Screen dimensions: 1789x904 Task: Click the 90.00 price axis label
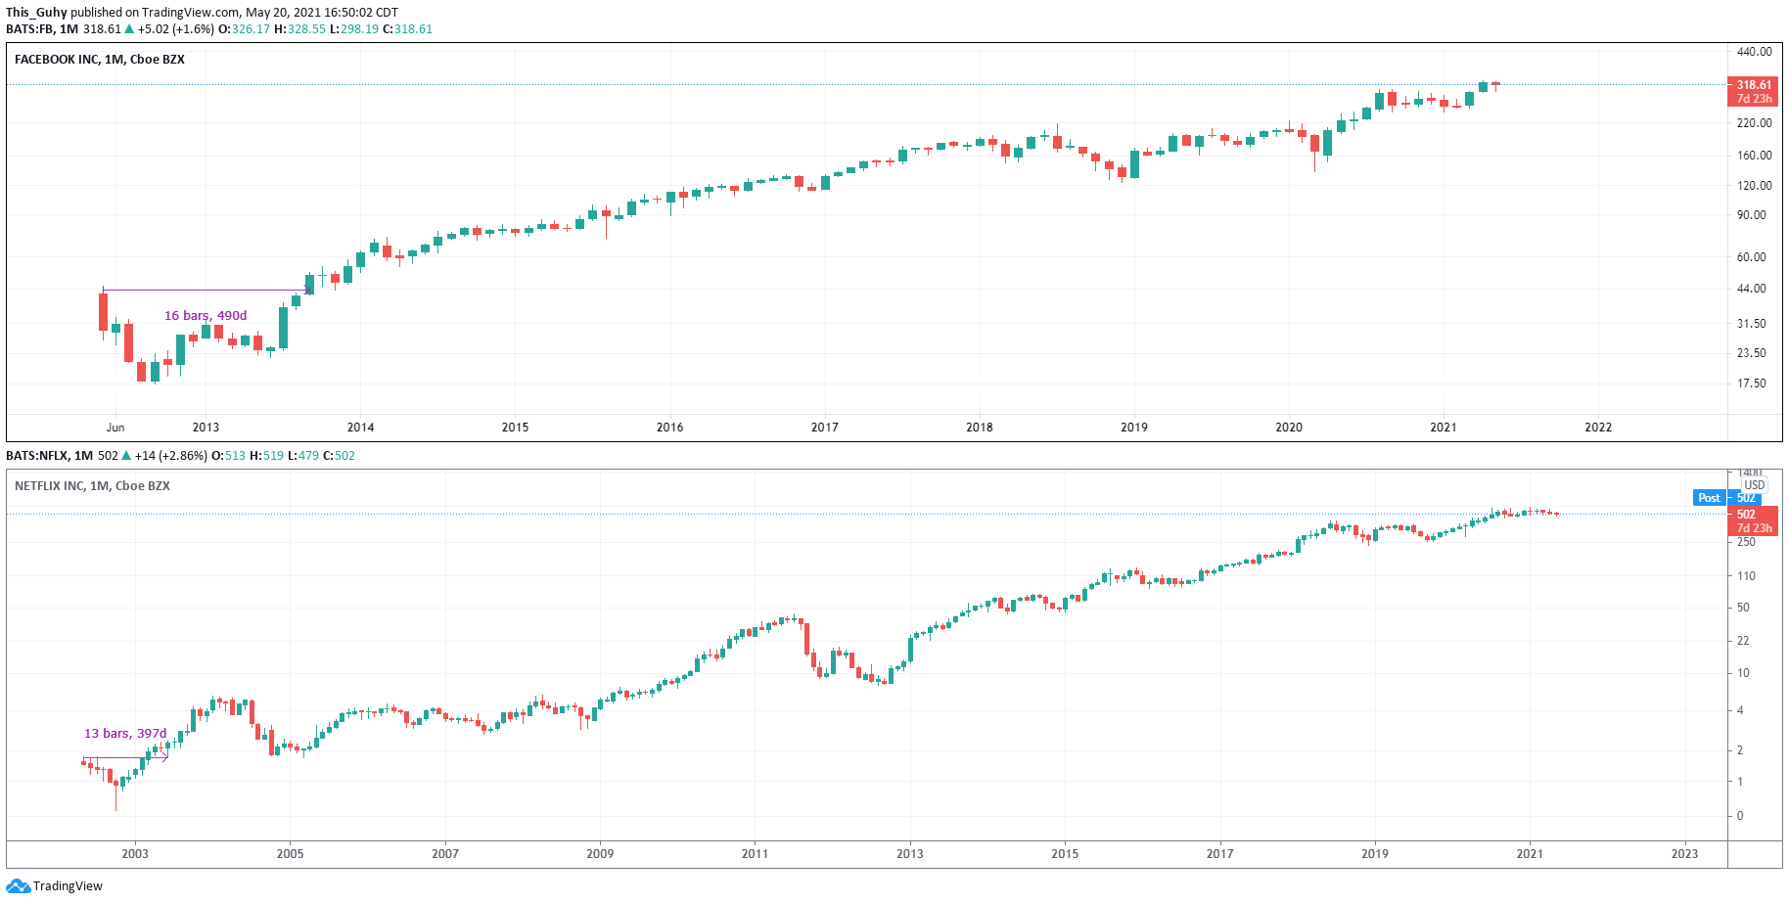point(1752,215)
